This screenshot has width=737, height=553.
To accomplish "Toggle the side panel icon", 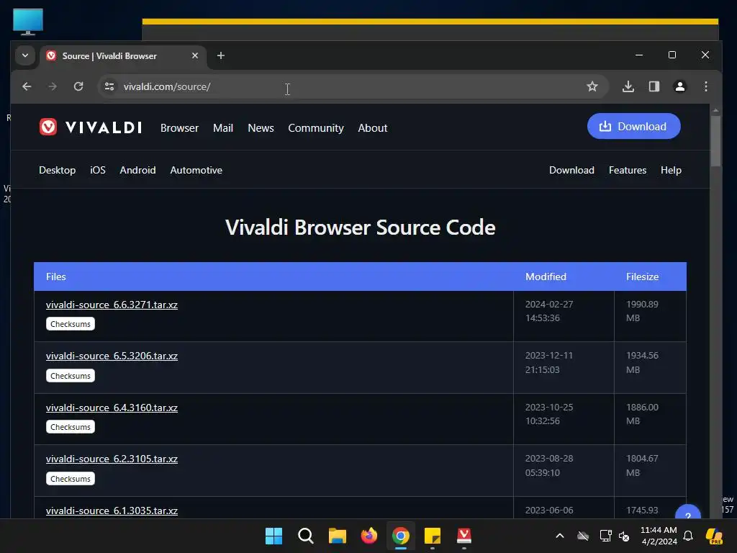I will click(x=654, y=86).
